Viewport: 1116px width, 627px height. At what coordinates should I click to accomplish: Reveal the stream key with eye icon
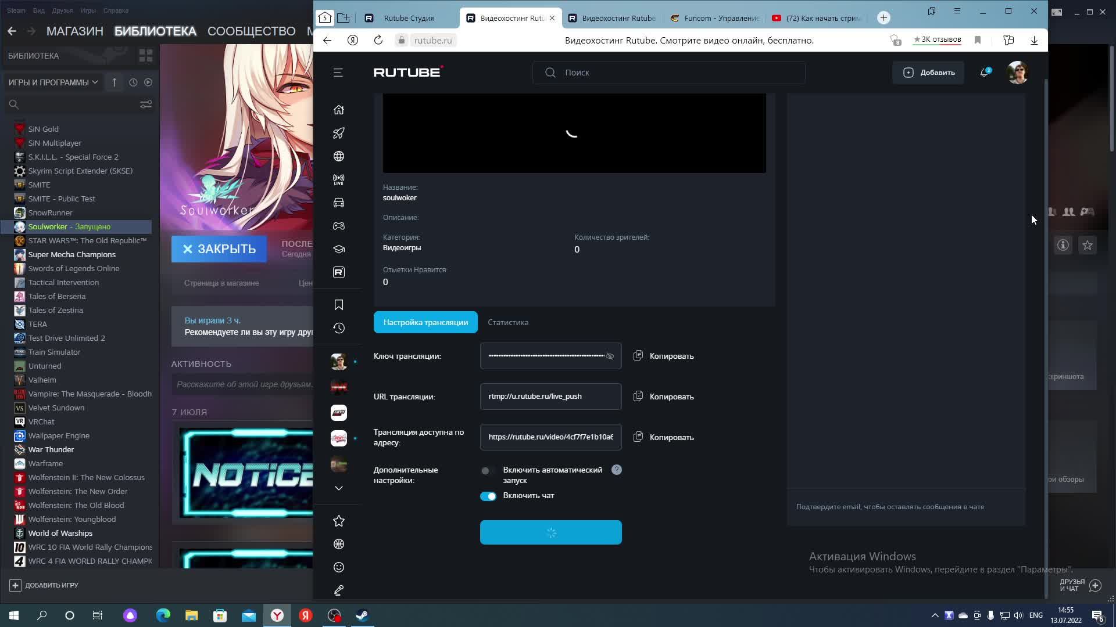pyautogui.click(x=610, y=356)
